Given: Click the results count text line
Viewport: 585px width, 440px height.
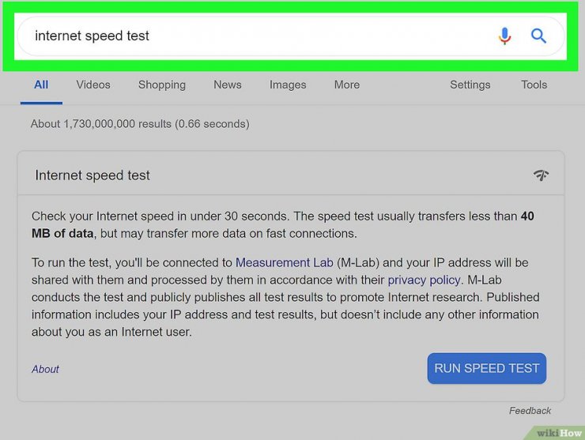Looking at the screenshot, I should click(140, 124).
